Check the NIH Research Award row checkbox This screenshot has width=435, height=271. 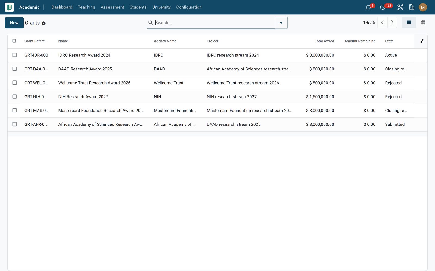point(14,96)
